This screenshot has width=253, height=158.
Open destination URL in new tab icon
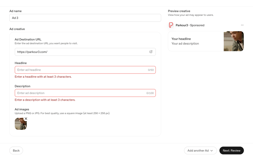click(x=151, y=52)
